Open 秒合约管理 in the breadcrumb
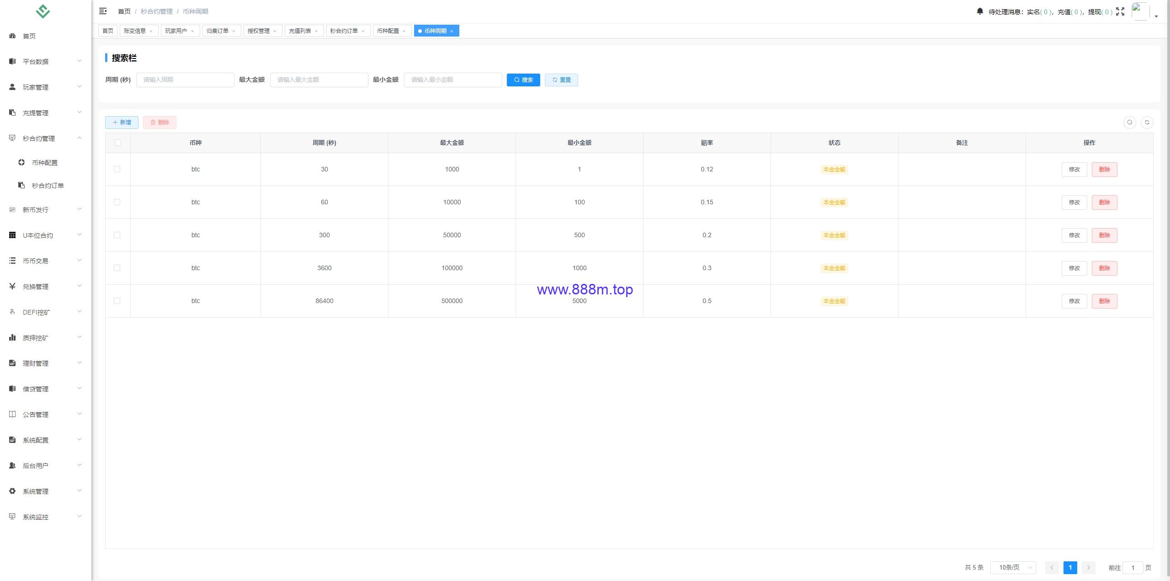This screenshot has width=1170, height=581. (157, 11)
